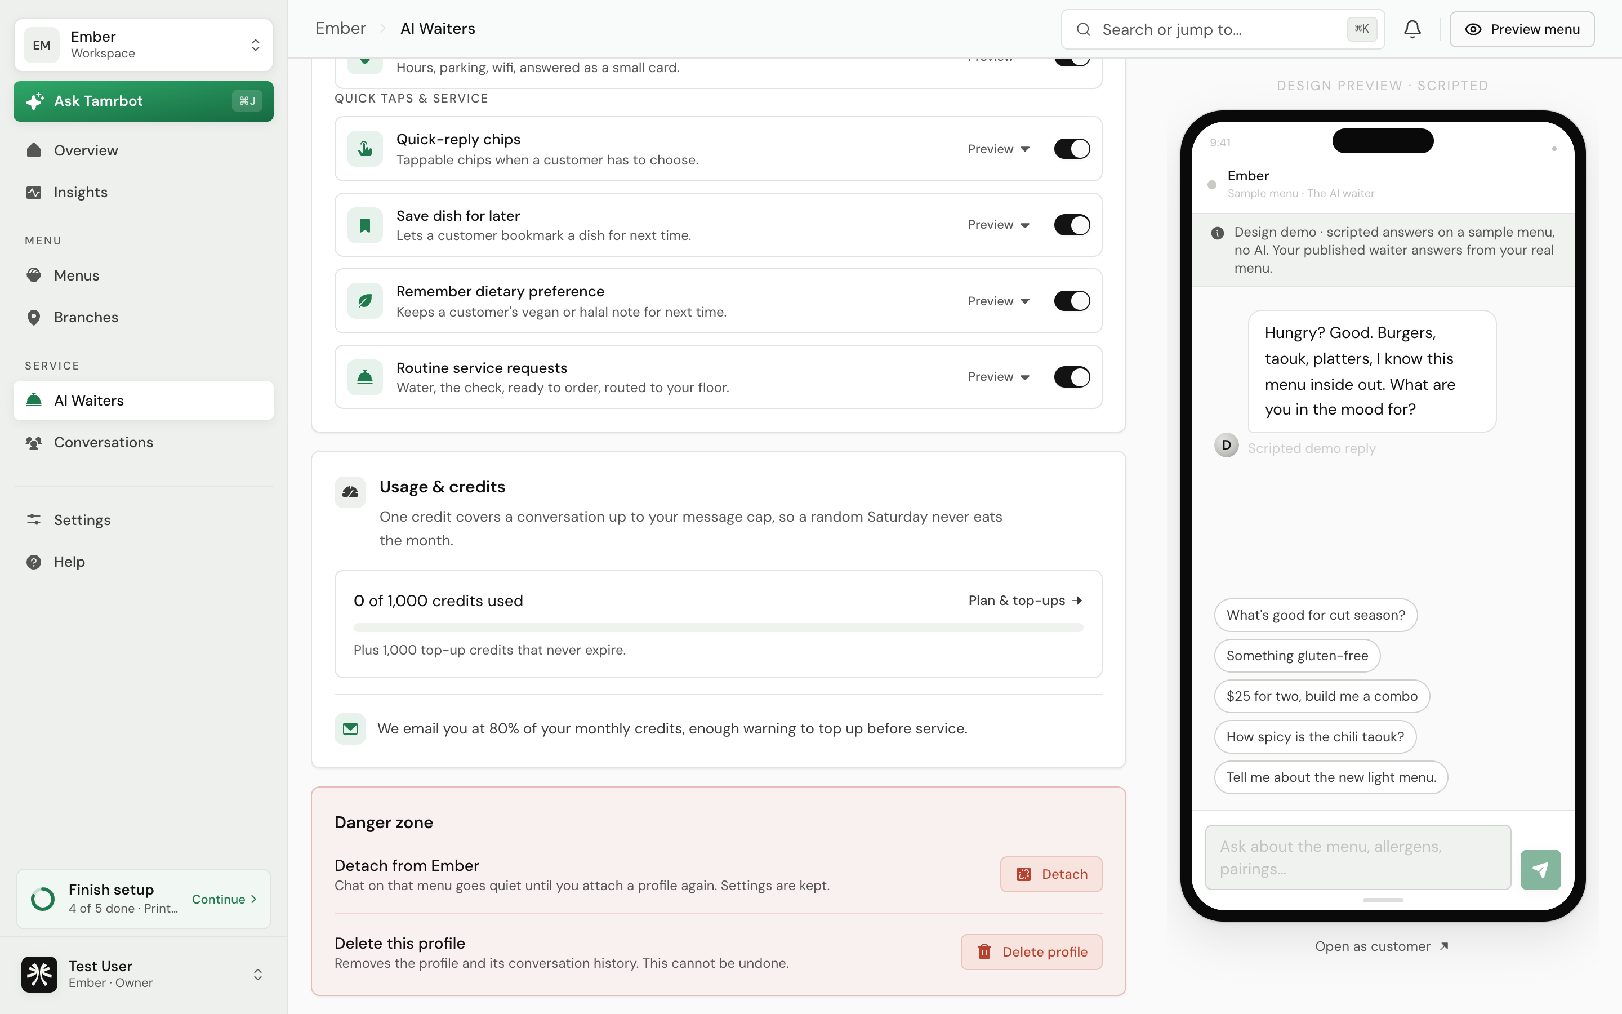Click the Menus icon in sidebar
Image resolution: width=1622 pixels, height=1014 pixels.
[x=34, y=275]
